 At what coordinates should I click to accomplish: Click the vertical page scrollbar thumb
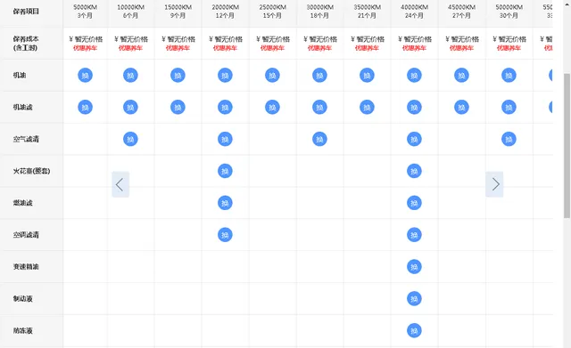tap(567, 145)
